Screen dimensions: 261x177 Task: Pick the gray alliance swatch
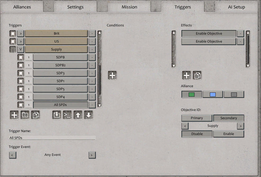click(234, 94)
